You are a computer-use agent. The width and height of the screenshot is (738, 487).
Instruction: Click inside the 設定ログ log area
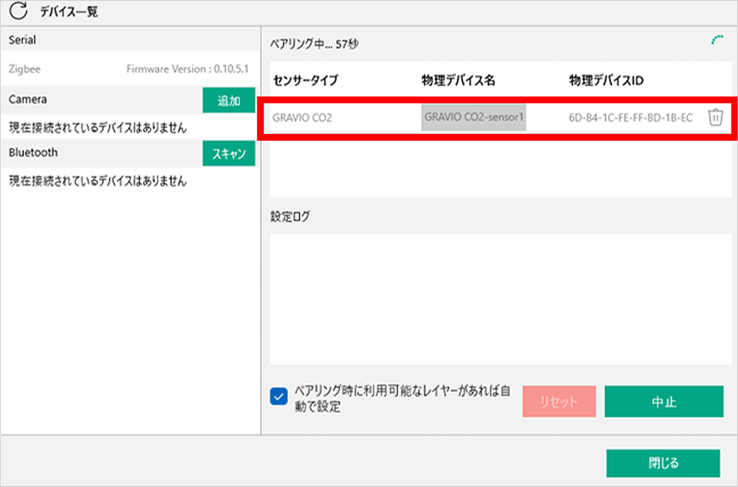501,299
